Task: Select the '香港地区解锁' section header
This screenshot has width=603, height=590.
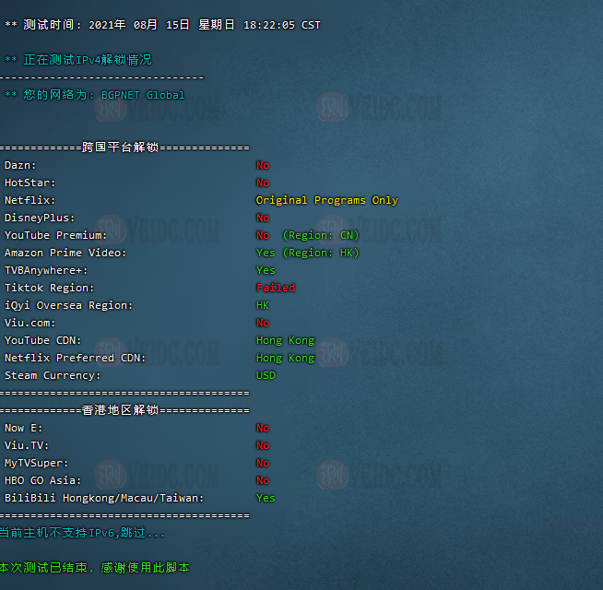Action: pyautogui.click(x=120, y=410)
